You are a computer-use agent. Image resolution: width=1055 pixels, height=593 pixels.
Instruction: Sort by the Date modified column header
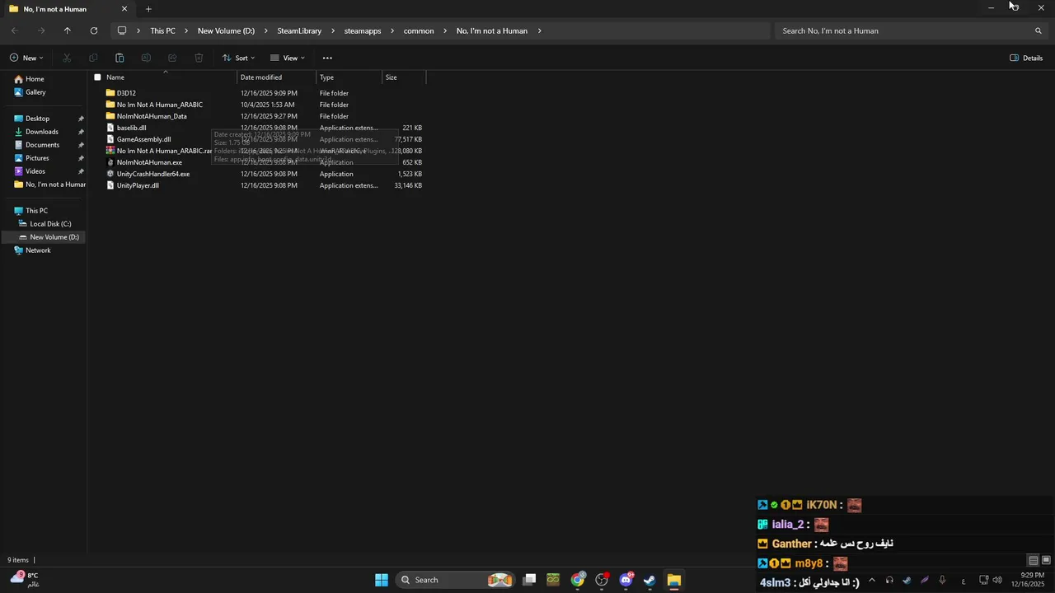point(261,77)
